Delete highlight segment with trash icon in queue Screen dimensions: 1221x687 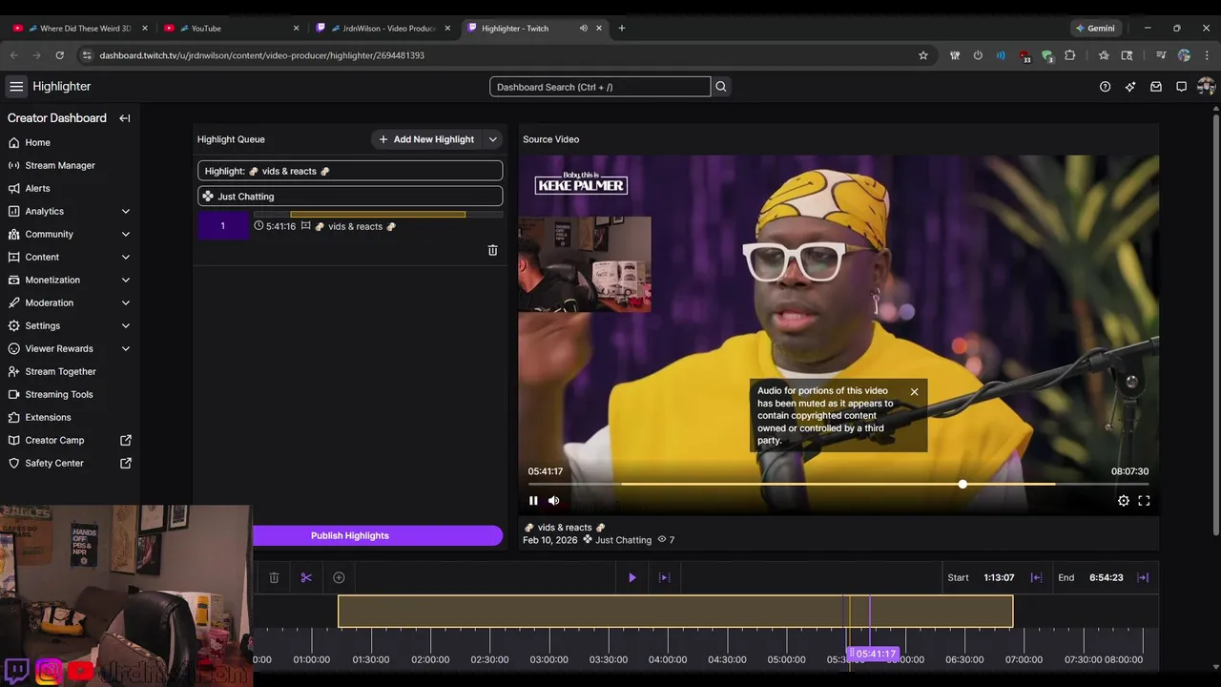[493, 250]
